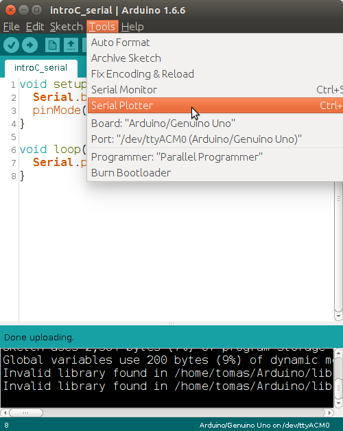The height and width of the screenshot is (431, 343).
Task: Open a sketch with the Open icon
Action: click(x=71, y=45)
